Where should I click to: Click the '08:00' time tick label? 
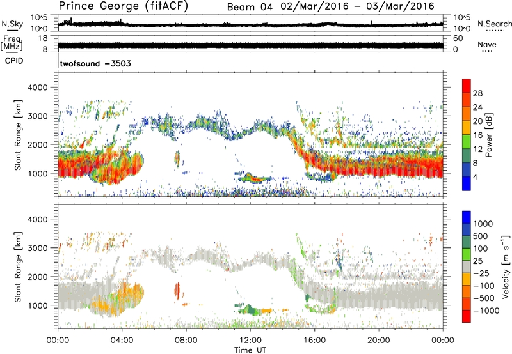(x=186, y=341)
